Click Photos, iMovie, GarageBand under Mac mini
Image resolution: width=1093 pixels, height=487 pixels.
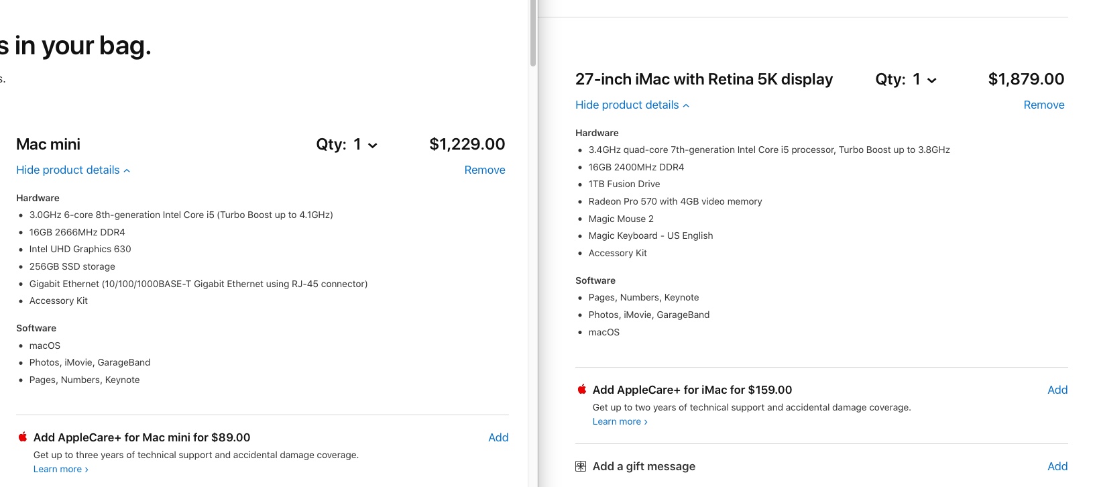tap(90, 363)
